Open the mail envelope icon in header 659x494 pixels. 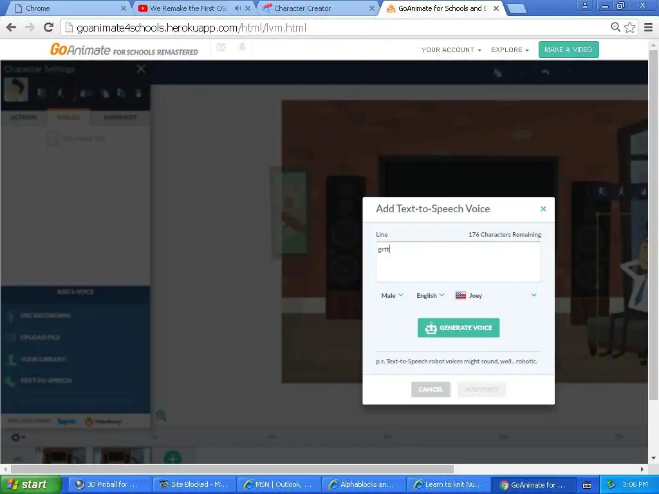pos(221,48)
